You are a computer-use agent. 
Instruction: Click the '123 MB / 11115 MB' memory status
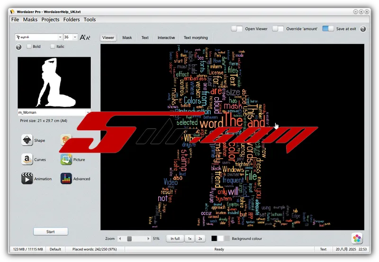pos(28,249)
